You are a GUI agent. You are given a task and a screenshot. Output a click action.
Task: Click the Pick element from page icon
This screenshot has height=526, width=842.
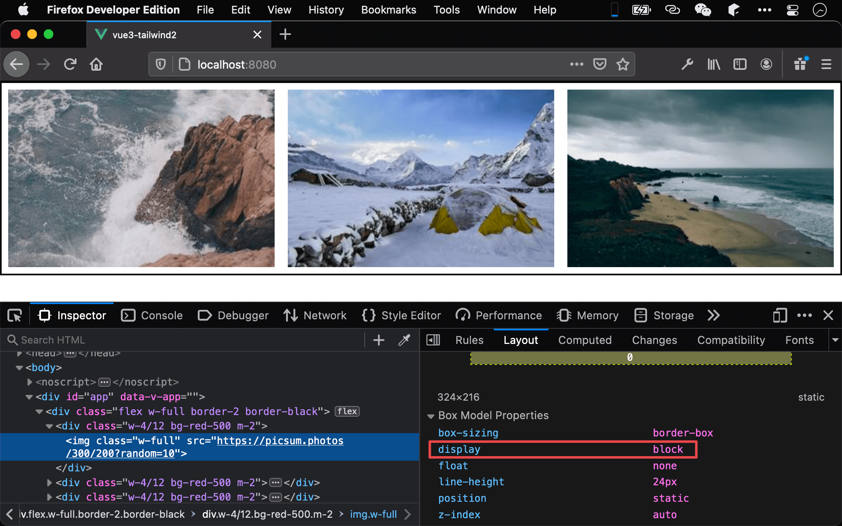tap(15, 315)
